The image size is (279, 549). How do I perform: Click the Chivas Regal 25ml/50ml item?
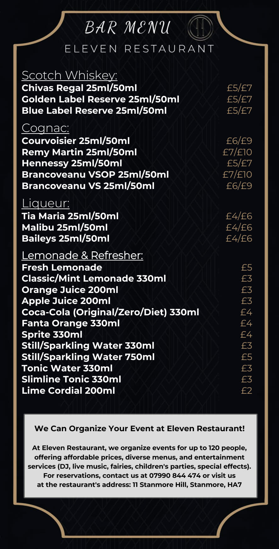79,88
